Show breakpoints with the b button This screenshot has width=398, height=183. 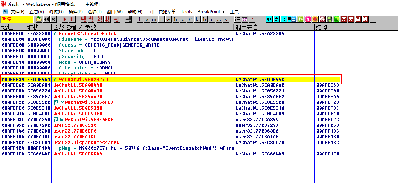[205, 19]
